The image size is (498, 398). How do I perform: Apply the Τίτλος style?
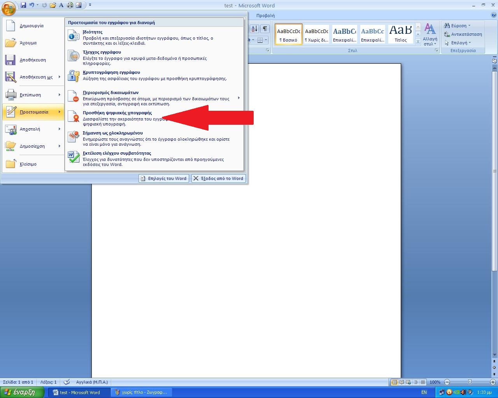click(x=400, y=34)
